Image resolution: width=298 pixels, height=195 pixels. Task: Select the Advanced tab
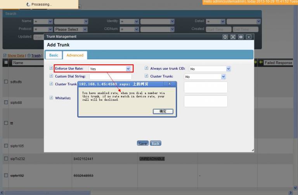pyautogui.click(x=75, y=55)
